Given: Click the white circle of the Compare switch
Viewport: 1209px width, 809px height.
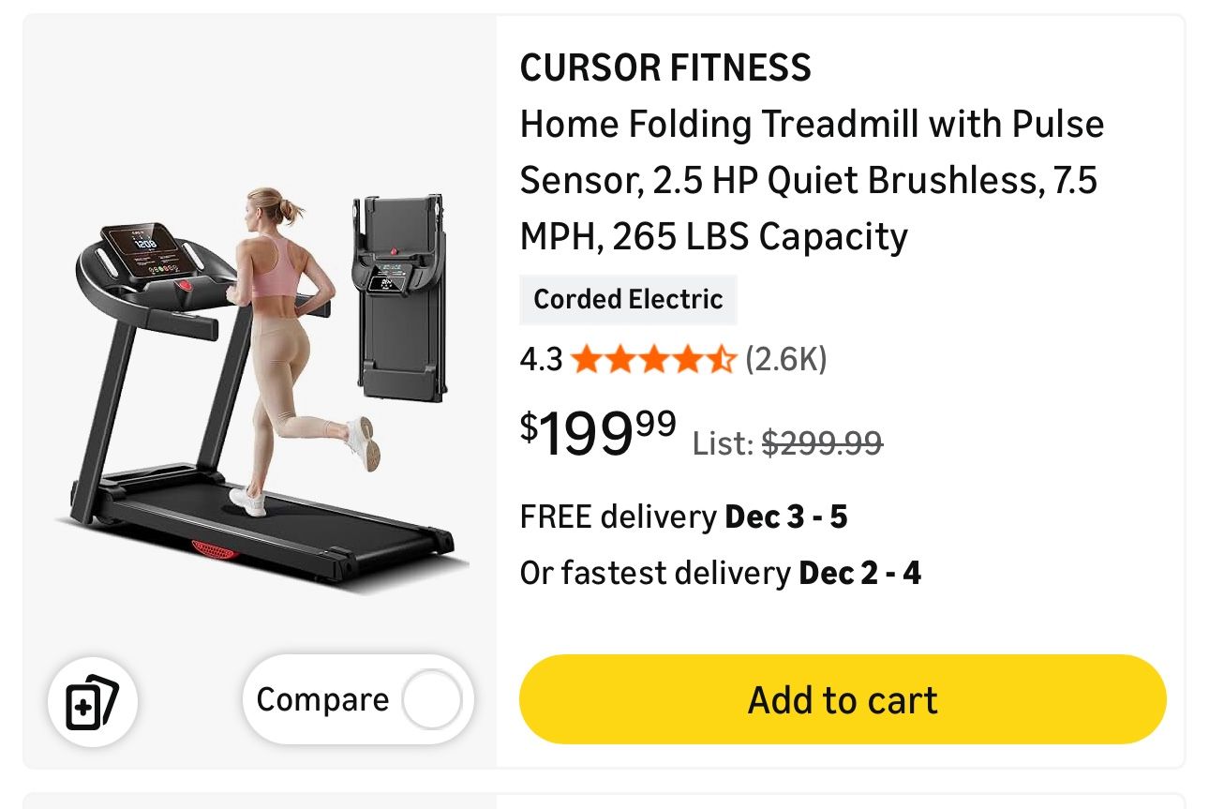Looking at the screenshot, I should point(431,699).
